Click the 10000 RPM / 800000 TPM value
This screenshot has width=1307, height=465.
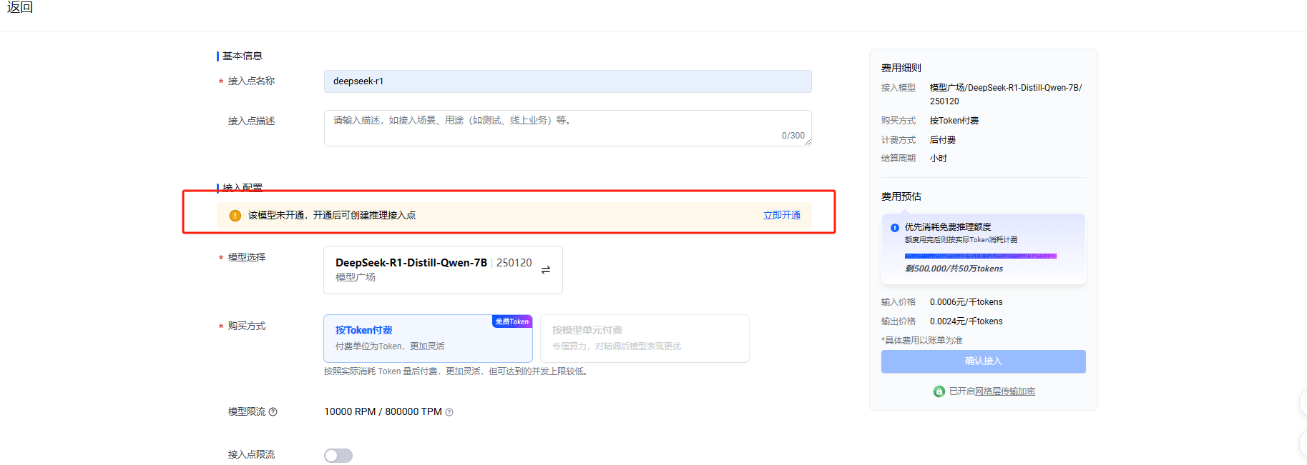383,412
